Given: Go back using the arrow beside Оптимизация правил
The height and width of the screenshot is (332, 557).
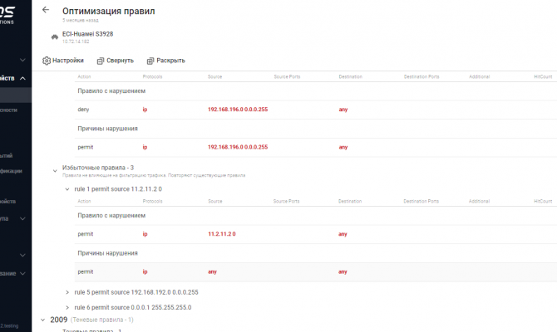Looking at the screenshot, I should (x=46, y=10).
